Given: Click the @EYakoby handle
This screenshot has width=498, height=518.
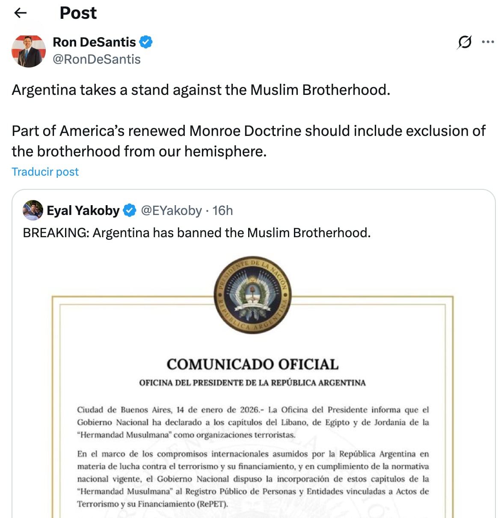Looking at the screenshot, I should 171,210.
